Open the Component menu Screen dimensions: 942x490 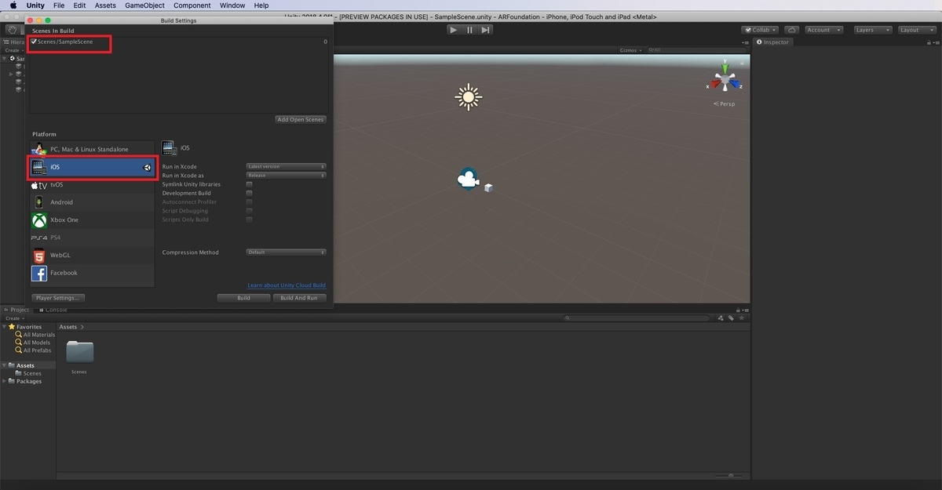192,5
